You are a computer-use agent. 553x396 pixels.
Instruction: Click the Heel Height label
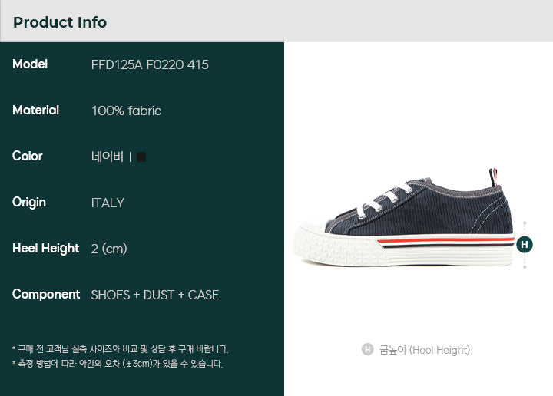coord(45,249)
